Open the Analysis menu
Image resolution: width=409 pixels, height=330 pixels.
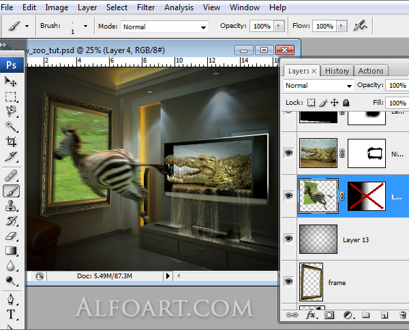179,7
